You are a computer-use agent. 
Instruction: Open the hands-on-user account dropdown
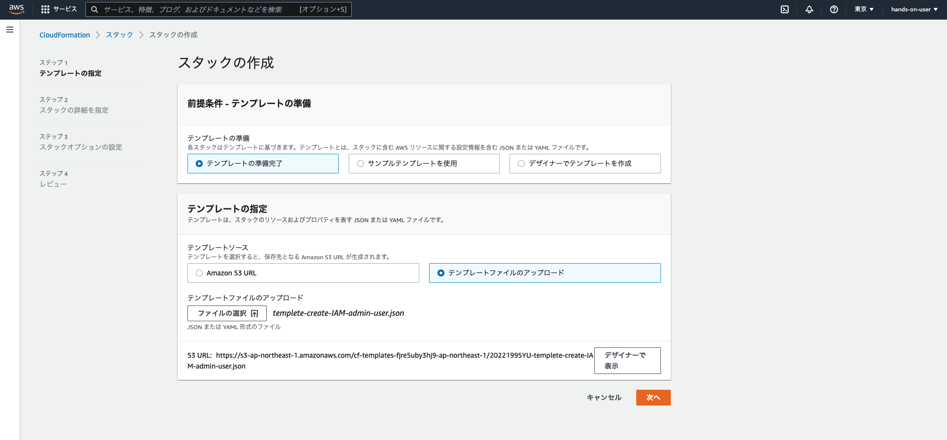914,9
